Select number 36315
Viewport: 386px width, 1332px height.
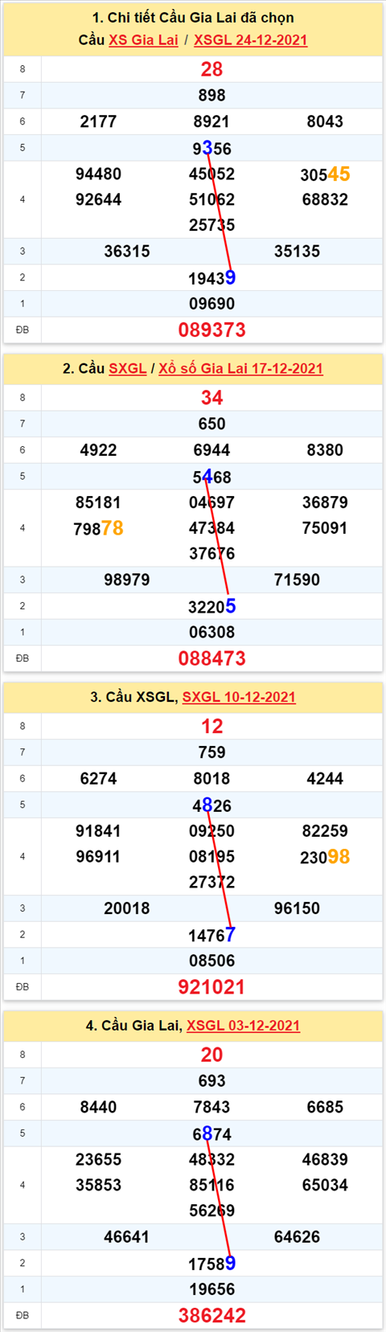point(127,252)
